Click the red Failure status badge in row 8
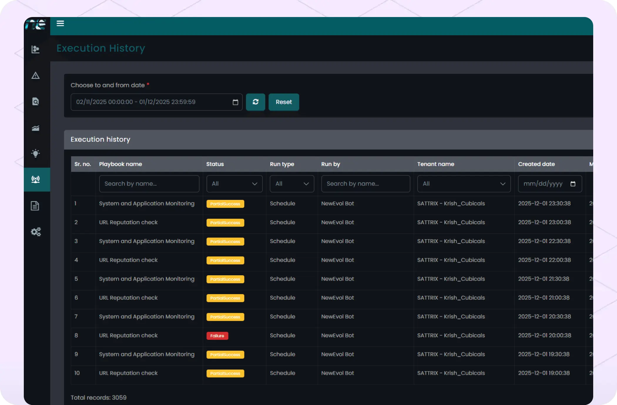This screenshot has height=405, width=617. coord(217,336)
